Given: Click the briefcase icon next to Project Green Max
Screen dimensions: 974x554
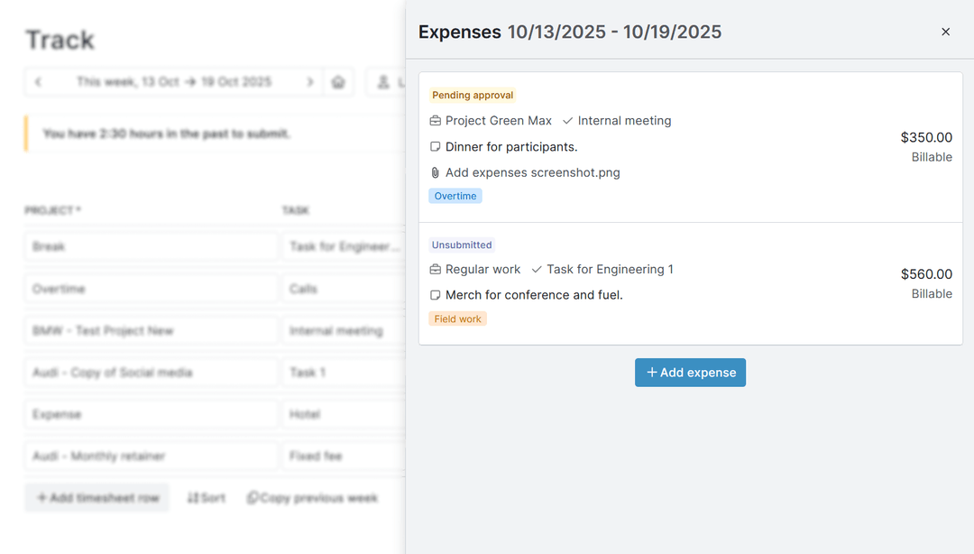Looking at the screenshot, I should pyautogui.click(x=435, y=120).
